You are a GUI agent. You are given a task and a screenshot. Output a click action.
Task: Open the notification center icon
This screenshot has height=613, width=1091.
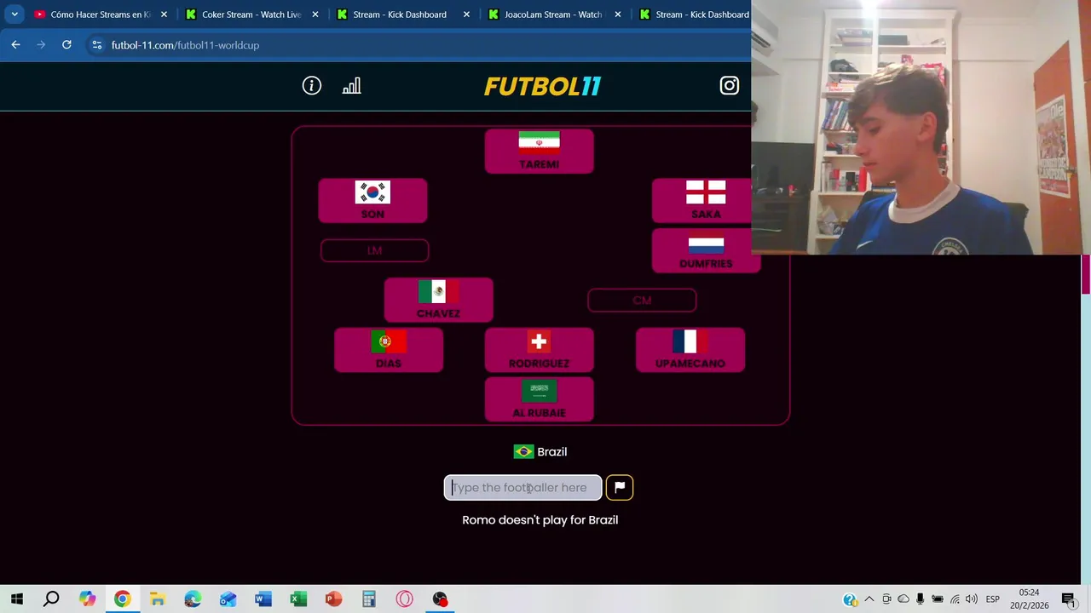click(1069, 599)
